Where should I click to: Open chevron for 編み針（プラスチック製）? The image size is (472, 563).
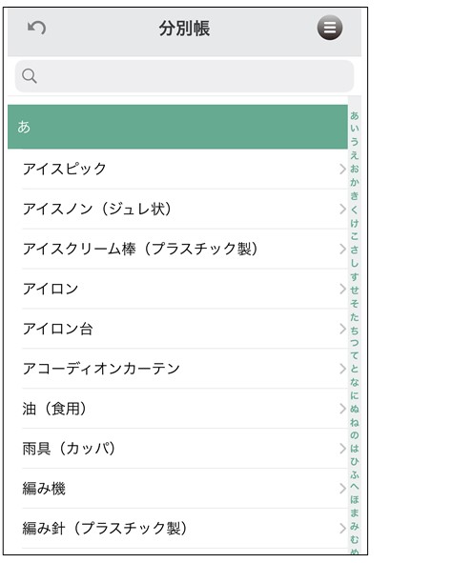pos(342,528)
